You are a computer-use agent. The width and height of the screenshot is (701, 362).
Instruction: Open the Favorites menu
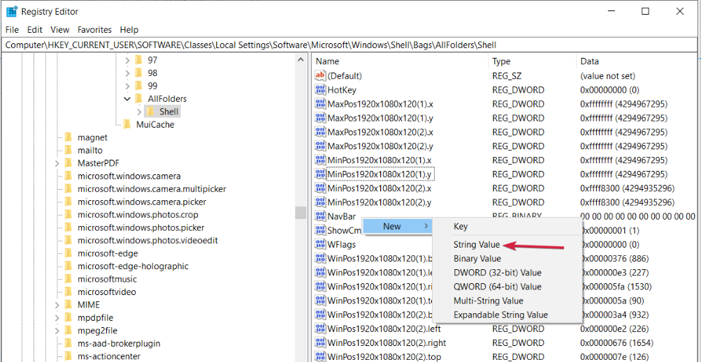[94, 30]
